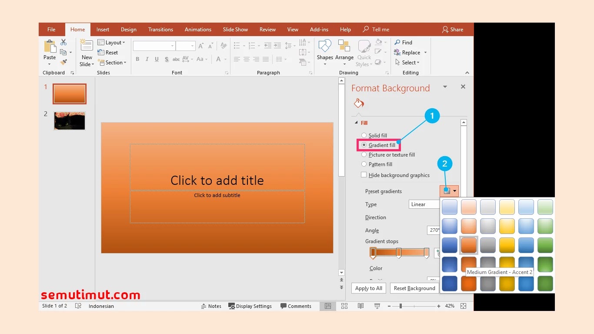Click the Reset Background button
This screenshot has height=334, width=594.
click(x=414, y=288)
